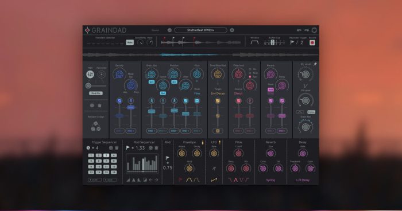Click the Window shape icon

click(254, 43)
